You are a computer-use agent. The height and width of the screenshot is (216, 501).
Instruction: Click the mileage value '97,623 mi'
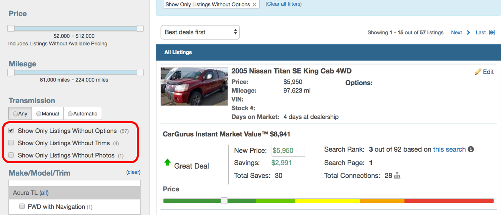click(x=297, y=90)
